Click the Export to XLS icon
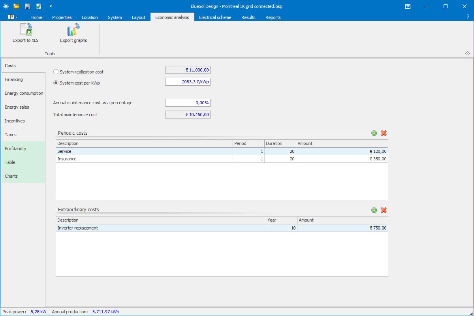474x316 pixels. [26, 30]
